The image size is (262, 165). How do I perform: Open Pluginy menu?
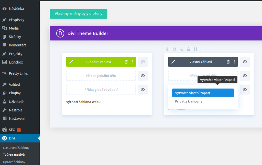pos(15,93)
